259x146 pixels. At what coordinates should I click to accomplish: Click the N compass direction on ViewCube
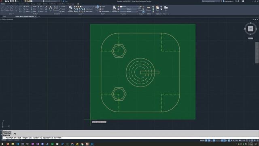[251, 23]
